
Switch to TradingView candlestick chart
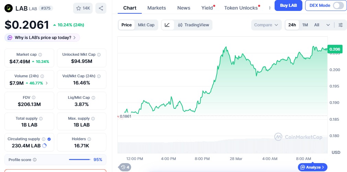(194, 25)
